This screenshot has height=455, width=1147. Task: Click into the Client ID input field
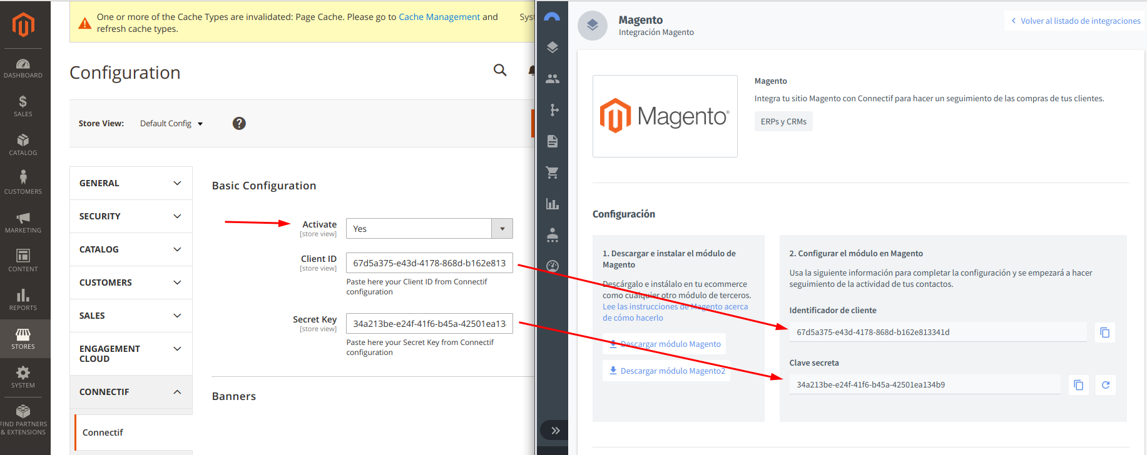pyautogui.click(x=429, y=263)
